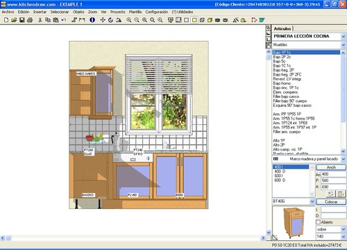Open the Proyecto menu
Screen dimensions: 347x250
point(117,12)
